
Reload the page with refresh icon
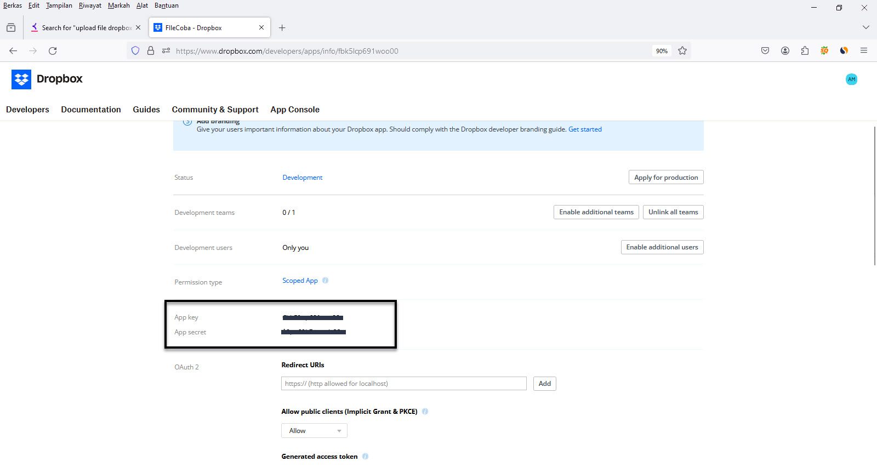pyautogui.click(x=53, y=51)
